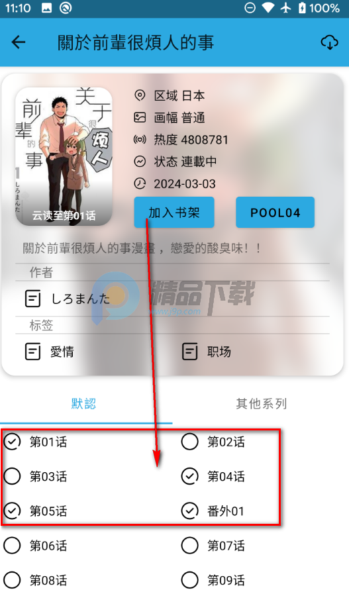The image size is (349, 598).
Task: Deselect the 番外01 chapter
Action: (190, 511)
